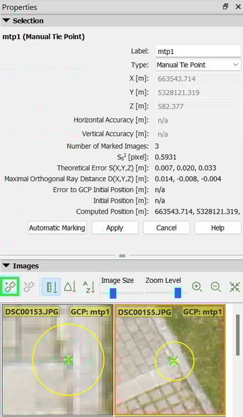Click the X [m] coordinate field
The width and height of the screenshot is (243, 417).
(x=199, y=79)
